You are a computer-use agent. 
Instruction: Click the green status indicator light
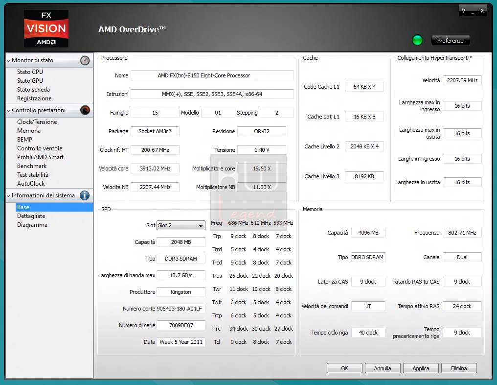(417, 40)
